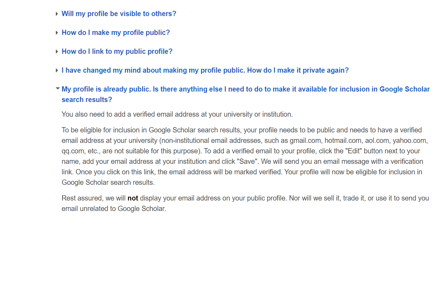Click "How do I make my profile public?" heading
This screenshot has width=442, height=284.
[x=116, y=33]
